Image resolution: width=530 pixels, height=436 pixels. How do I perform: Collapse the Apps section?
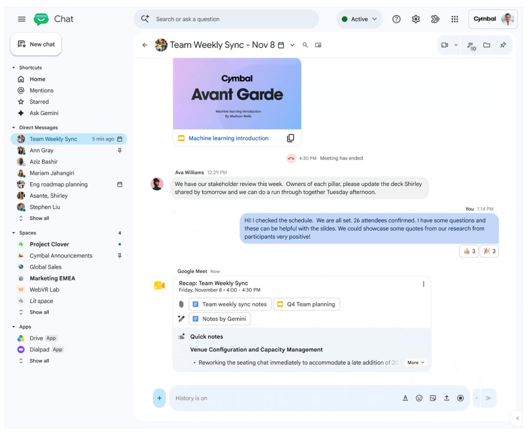(x=14, y=327)
